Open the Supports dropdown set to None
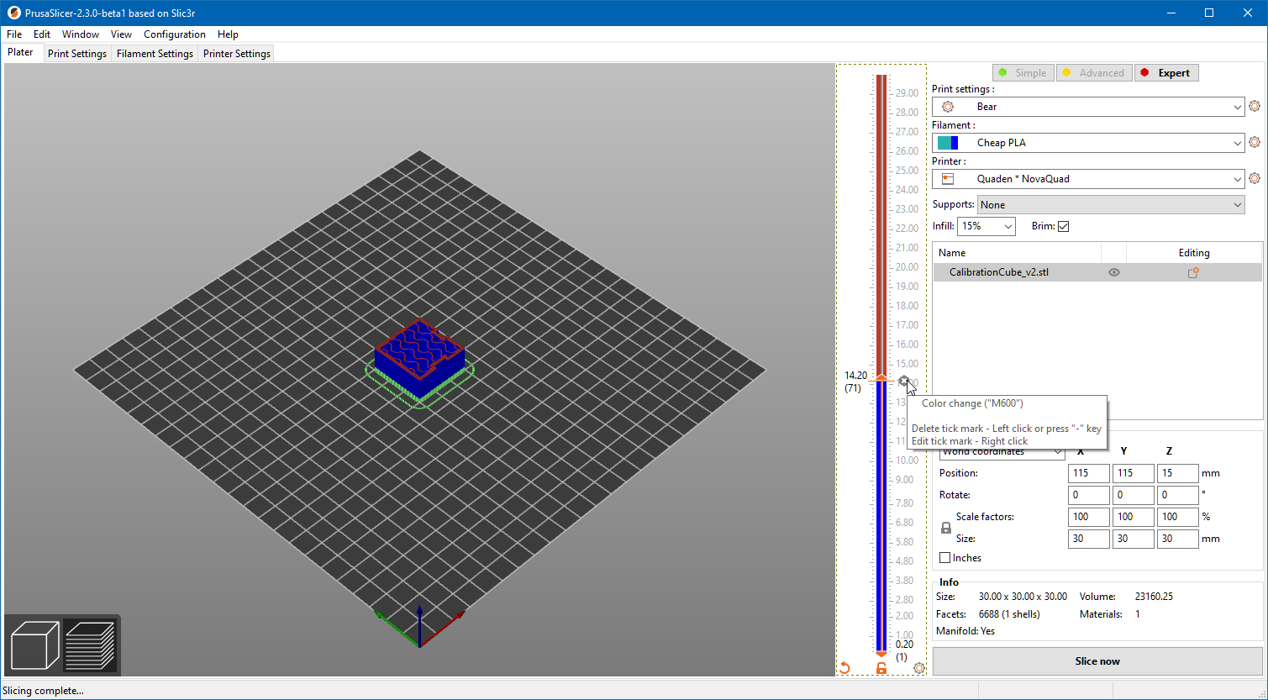Screen dimensions: 1268x700 point(1111,205)
